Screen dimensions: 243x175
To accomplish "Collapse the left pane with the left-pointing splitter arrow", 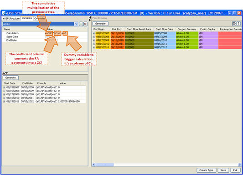I will click(x=90, y=18).
